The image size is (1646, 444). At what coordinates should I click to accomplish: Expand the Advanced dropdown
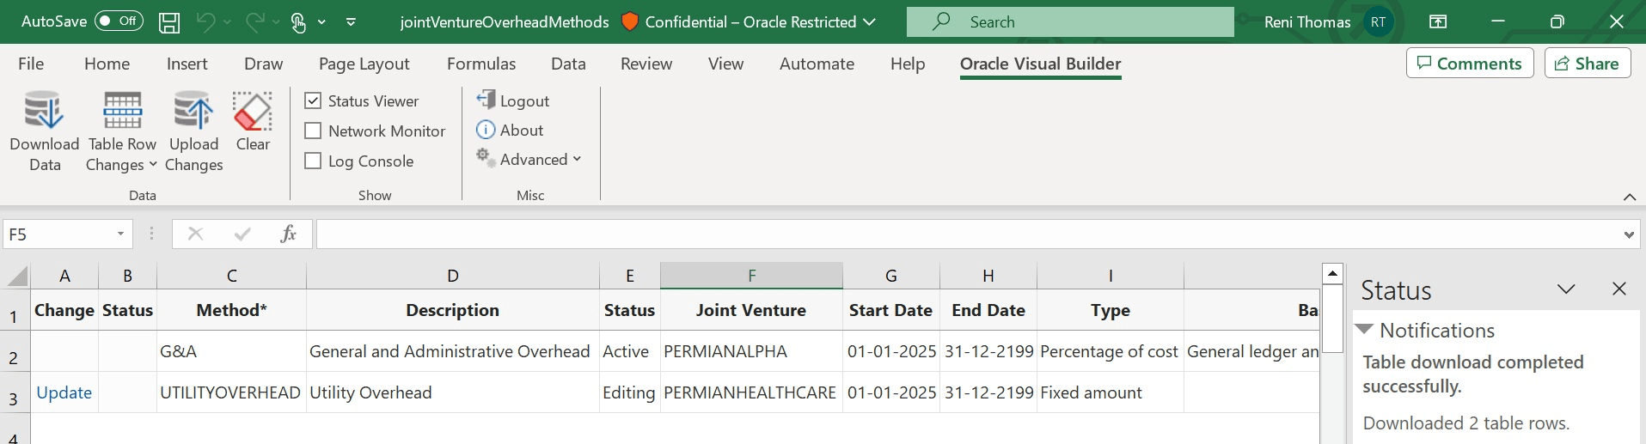pyautogui.click(x=529, y=160)
